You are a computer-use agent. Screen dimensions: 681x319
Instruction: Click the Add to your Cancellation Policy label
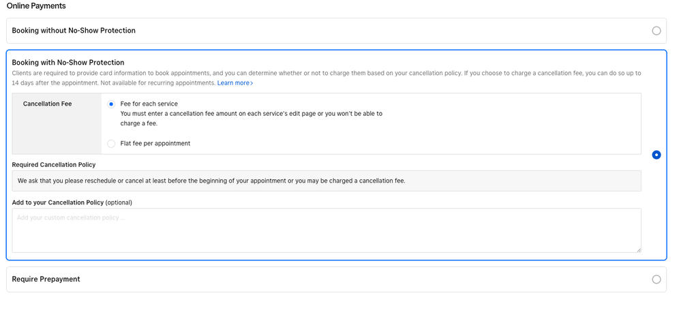click(x=72, y=202)
